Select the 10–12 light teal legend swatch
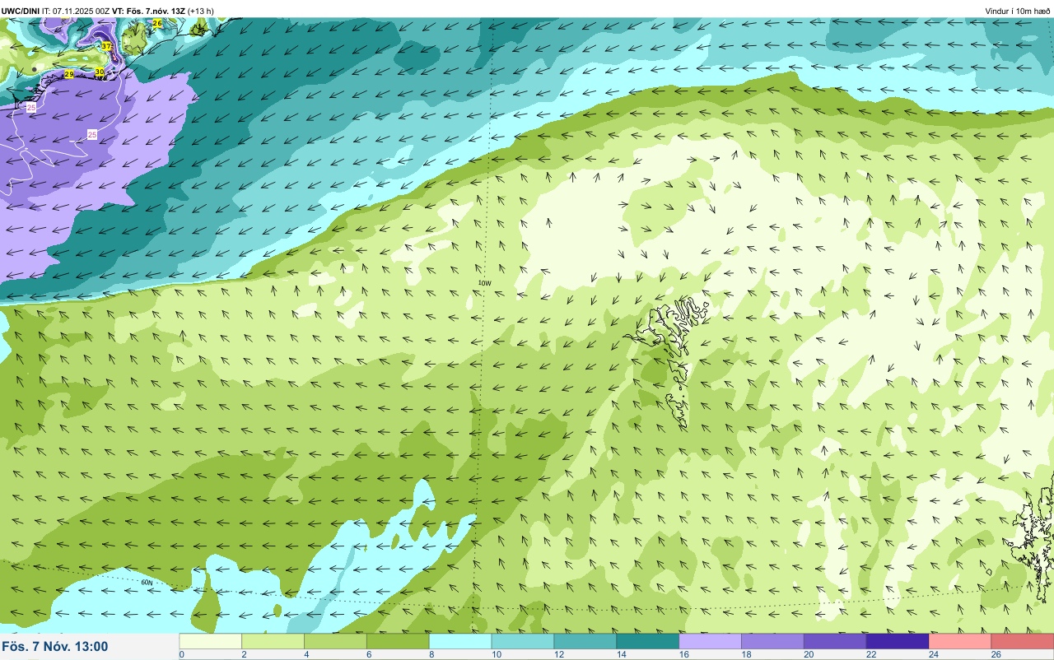Image resolution: width=1054 pixels, height=660 pixels. (523, 641)
